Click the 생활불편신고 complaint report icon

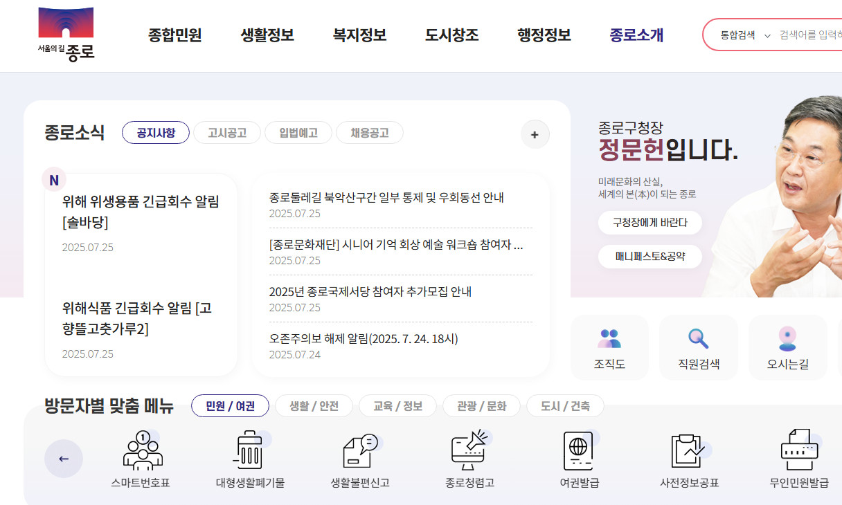(x=360, y=457)
